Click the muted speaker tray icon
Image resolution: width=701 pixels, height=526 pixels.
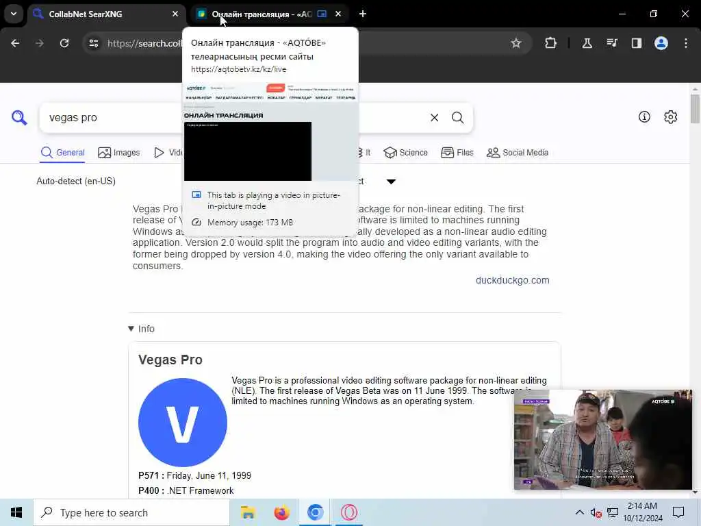point(596,512)
